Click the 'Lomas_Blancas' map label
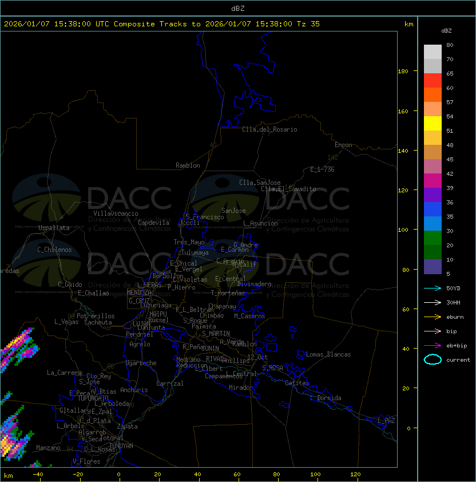The image size is (476, 482). pyautogui.click(x=328, y=354)
